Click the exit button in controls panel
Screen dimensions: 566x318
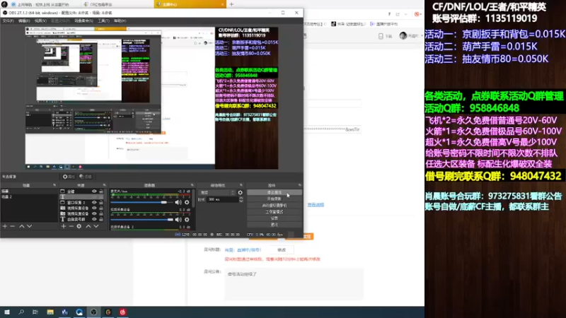click(x=275, y=225)
